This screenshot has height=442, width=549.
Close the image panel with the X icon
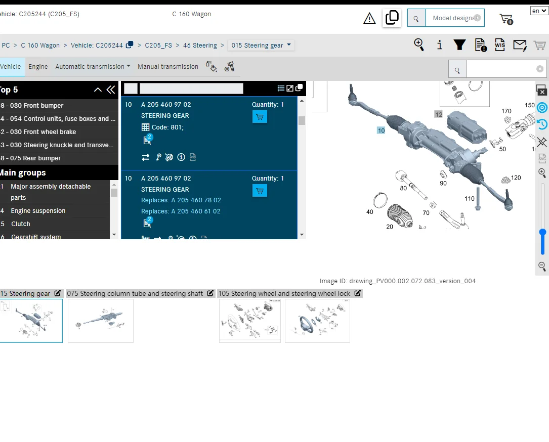541,91
